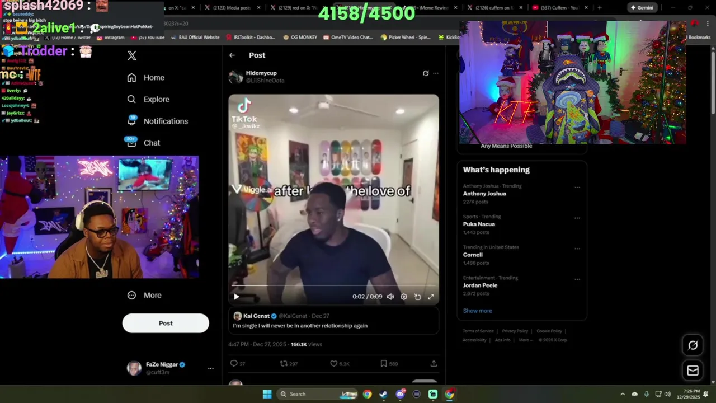This screenshot has width=716, height=403.
Task: Open IRLToolkit Dashboard bookmark
Action: (251, 37)
